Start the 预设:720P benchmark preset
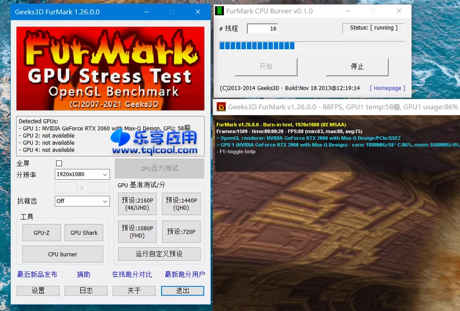The image size is (460, 311). pyautogui.click(x=181, y=232)
